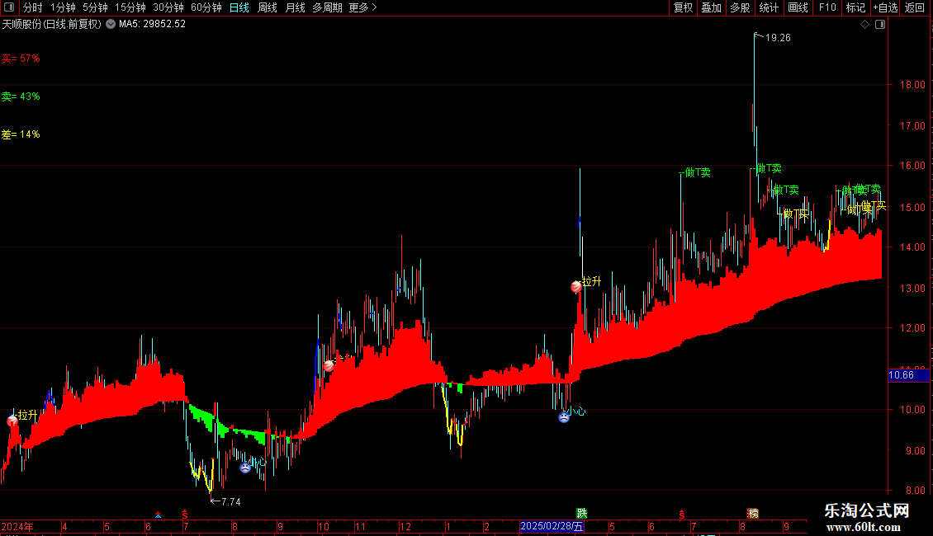Screen dimensions: 933x536
Task: Click the red $ marker near July 2024
Action: pos(184,514)
